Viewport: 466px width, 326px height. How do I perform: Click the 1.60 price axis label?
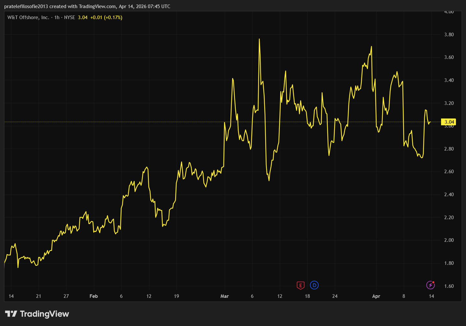(449, 286)
